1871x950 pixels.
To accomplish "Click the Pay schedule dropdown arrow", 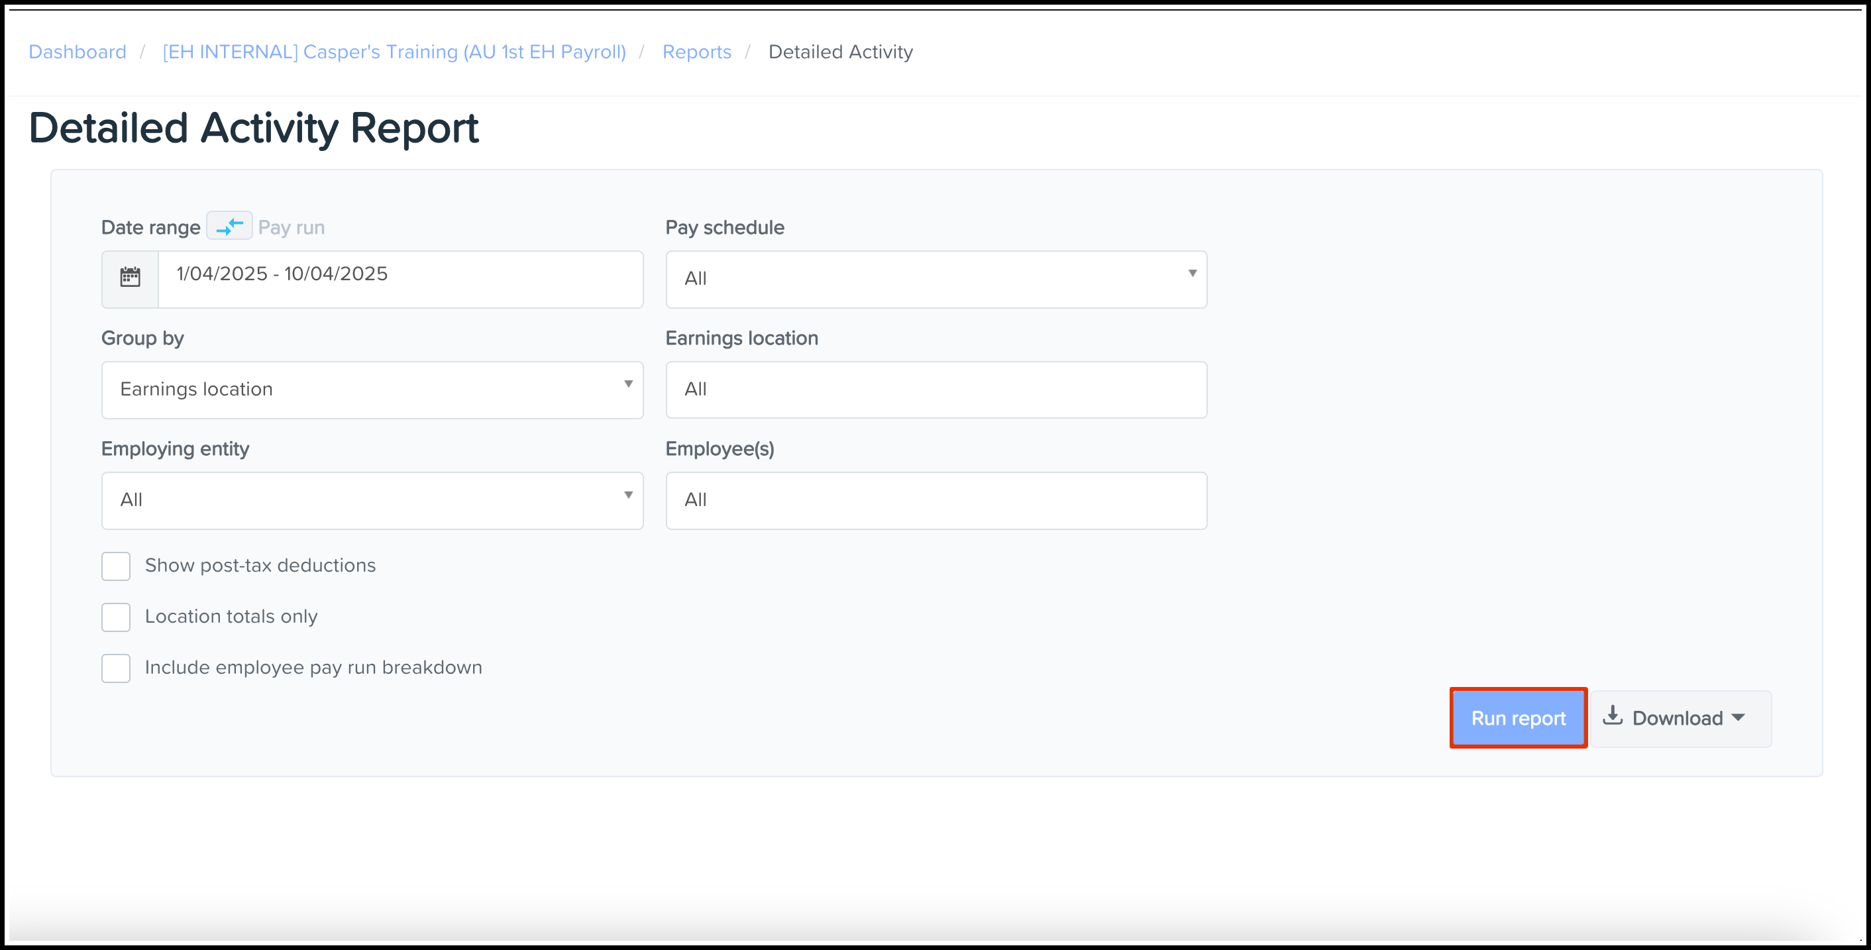I will (x=1192, y=274).
